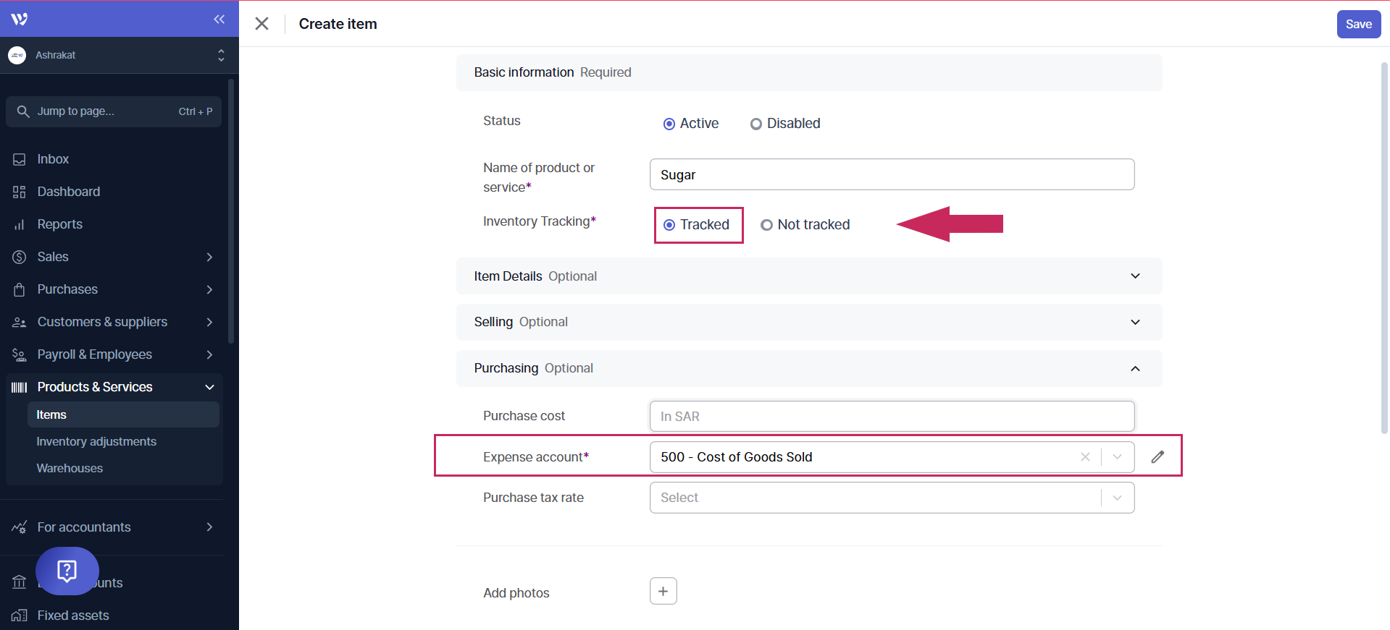Go to Warehouses submenu item
Image resolution: width=1390 pixels, height=630 pixels.
tap(70, 468)
